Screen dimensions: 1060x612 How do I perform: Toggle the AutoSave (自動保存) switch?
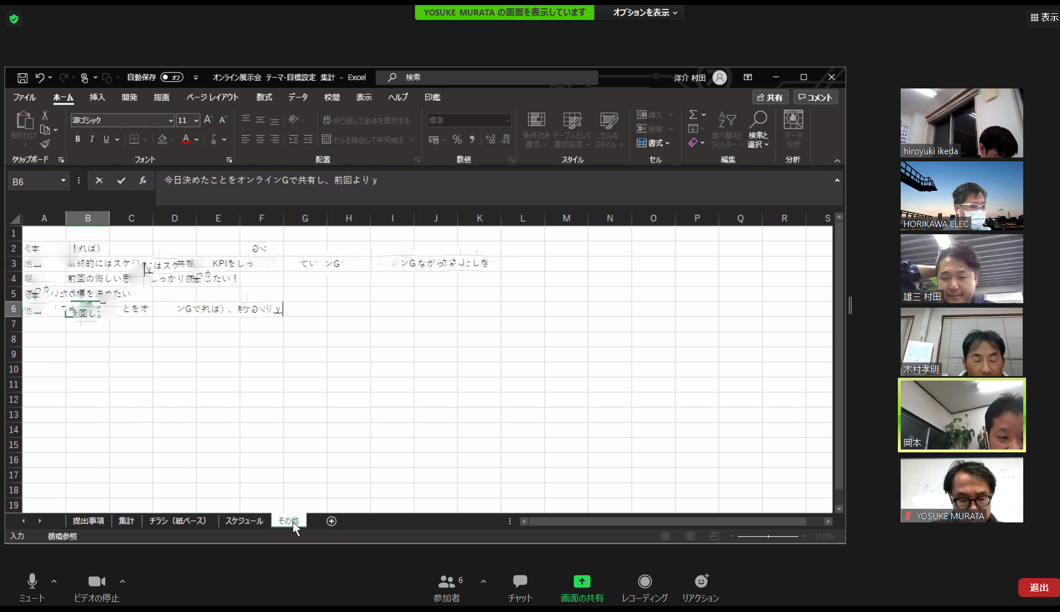point(172,77)
